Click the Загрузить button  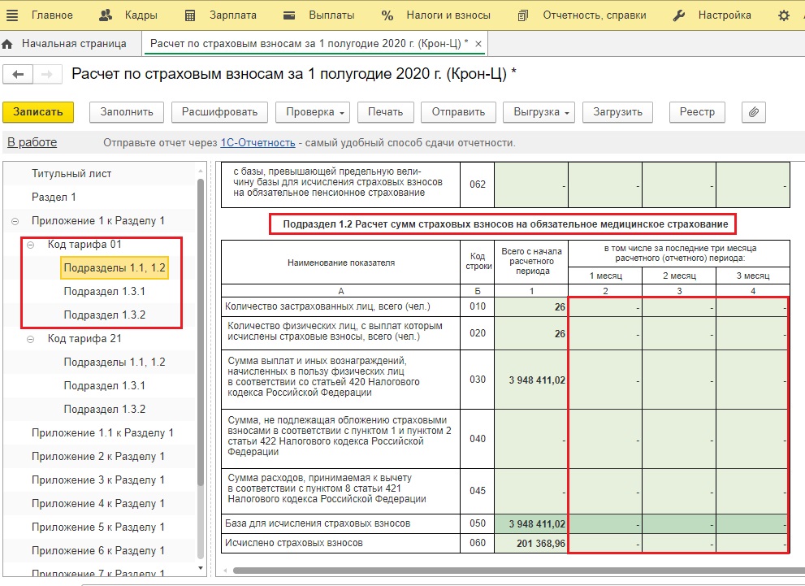pos(617,112)
